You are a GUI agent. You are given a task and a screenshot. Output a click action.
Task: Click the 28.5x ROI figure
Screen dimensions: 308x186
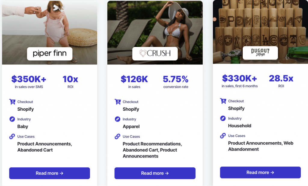(281, 78)
